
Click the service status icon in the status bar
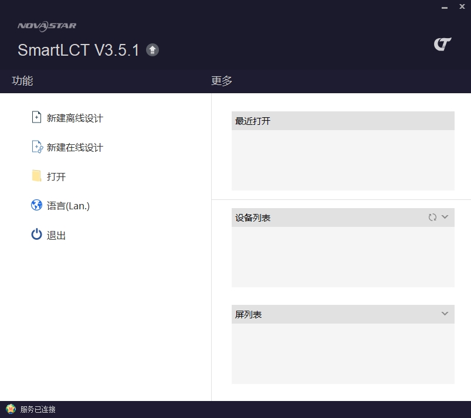point(10,409)
